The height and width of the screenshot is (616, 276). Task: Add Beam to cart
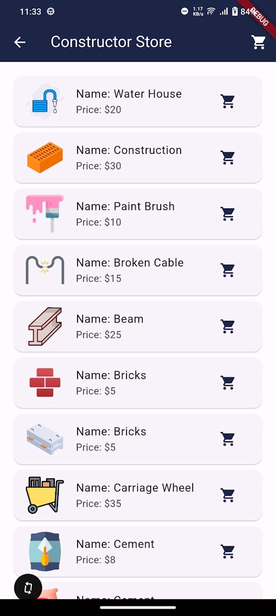[x=228, y=326]
